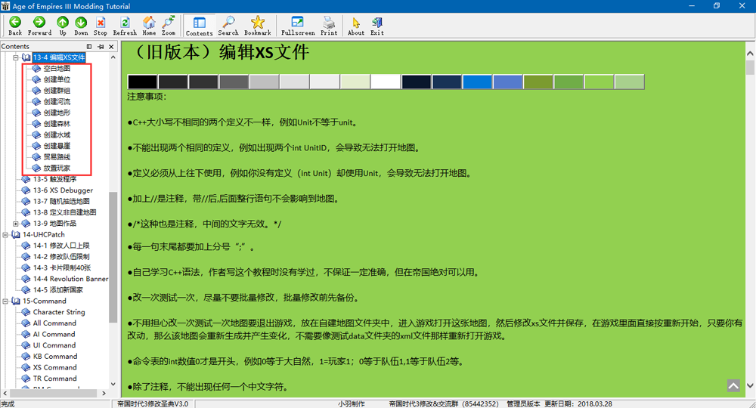Image resolution: width=756 pixels, height=408 pixels.
Task: Open the Bookmark panel
Action: pos(258,26)
